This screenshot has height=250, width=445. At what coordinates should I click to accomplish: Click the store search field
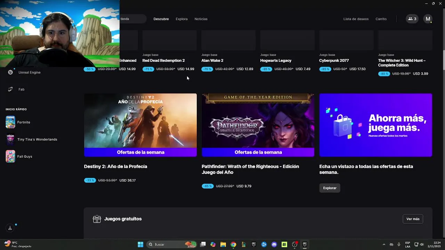click(x=133, y=19)
